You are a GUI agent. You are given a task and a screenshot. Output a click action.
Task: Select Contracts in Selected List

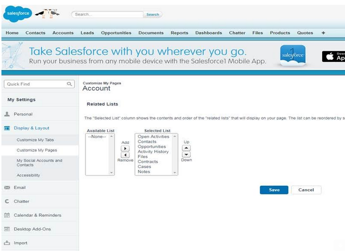(x=148, y=162)
